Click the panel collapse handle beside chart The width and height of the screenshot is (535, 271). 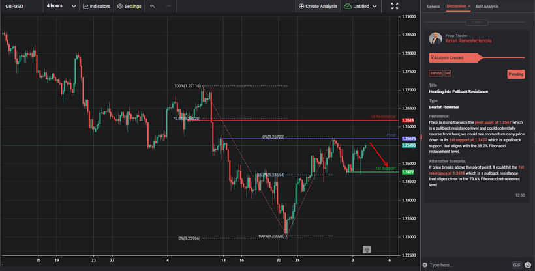(x=421, y=137)
